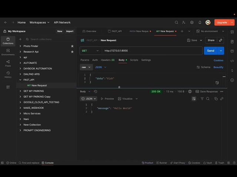Open the Send button dropdown arrow
The width and height of the screenshot is (237, 177).
coord(221,51)
